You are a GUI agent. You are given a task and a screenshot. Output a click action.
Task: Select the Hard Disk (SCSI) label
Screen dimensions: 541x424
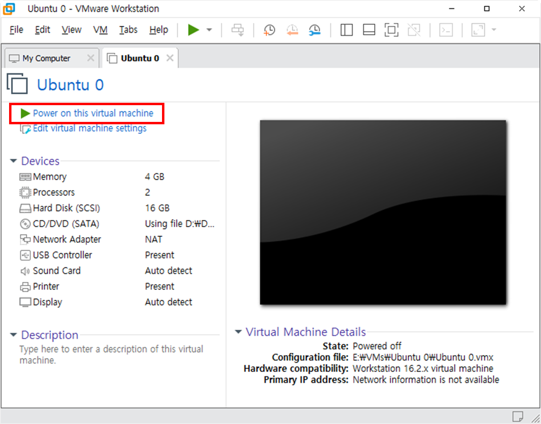click(x=66, y=208)
